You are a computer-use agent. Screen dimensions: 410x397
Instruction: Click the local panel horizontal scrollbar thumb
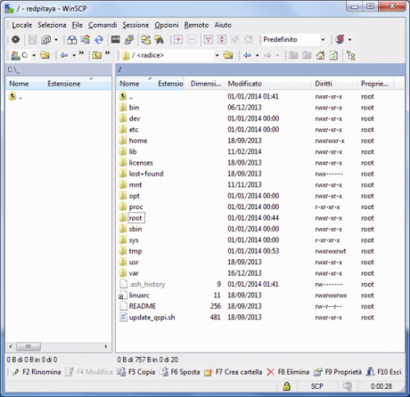coord(29,347)
